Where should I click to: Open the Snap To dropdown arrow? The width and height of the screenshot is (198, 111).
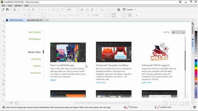pyautogui.click(x=114, y=10)
